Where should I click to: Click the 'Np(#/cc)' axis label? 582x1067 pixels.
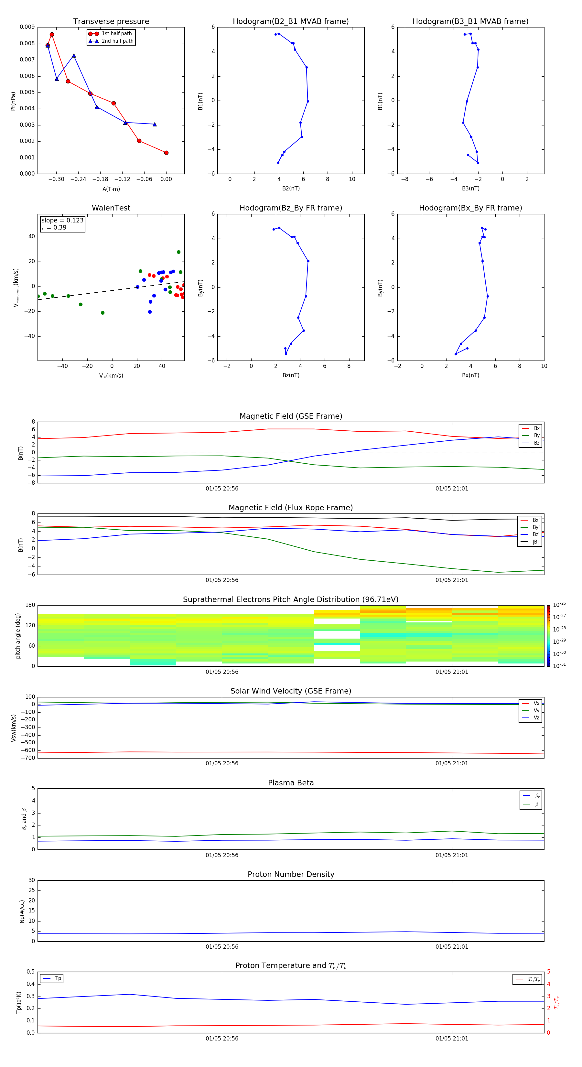coord(22,911)
